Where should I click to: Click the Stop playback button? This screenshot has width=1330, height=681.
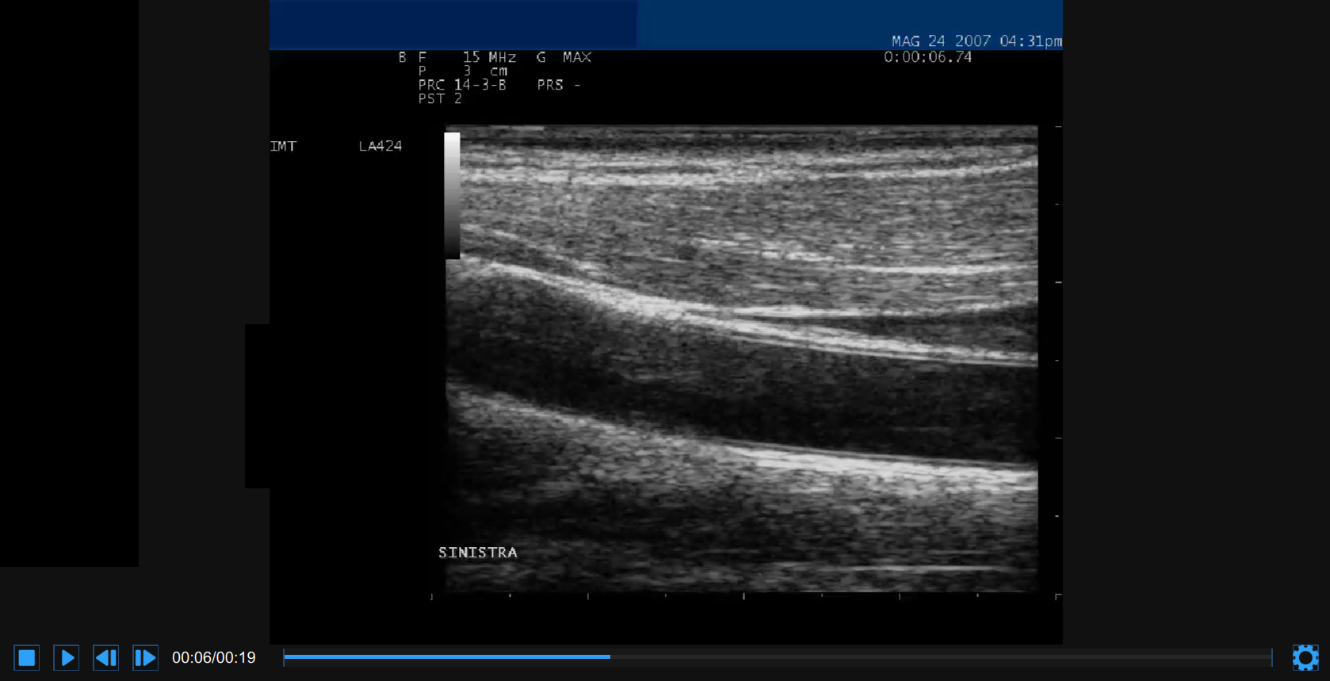click(x=26, y=657)
